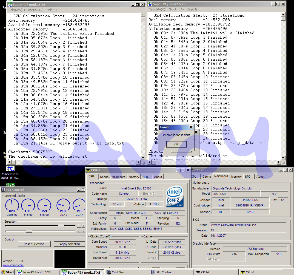294x275 pixels.
Task: Open Calculate menu in right Super PI window
Action: (x=157, y=9)
